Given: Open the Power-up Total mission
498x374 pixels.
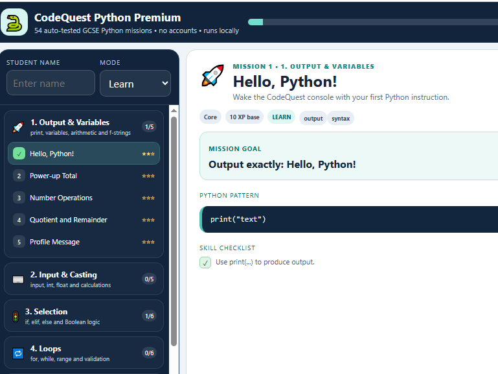Looking at the screenshot, I should coord(84,176).
